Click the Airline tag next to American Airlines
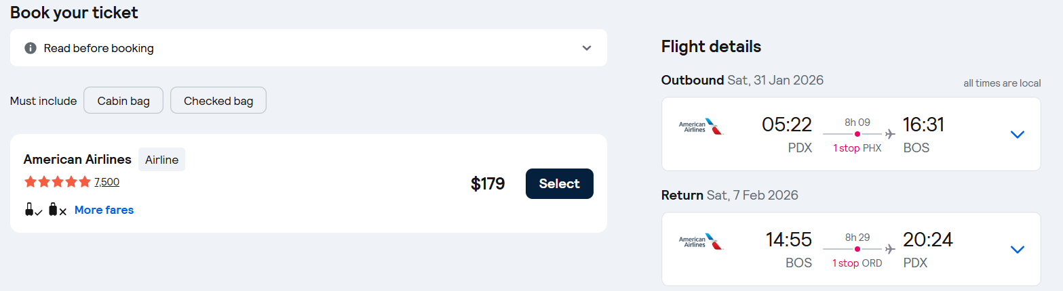This screenshot has width=1063, height=291. tap(161, 160)
